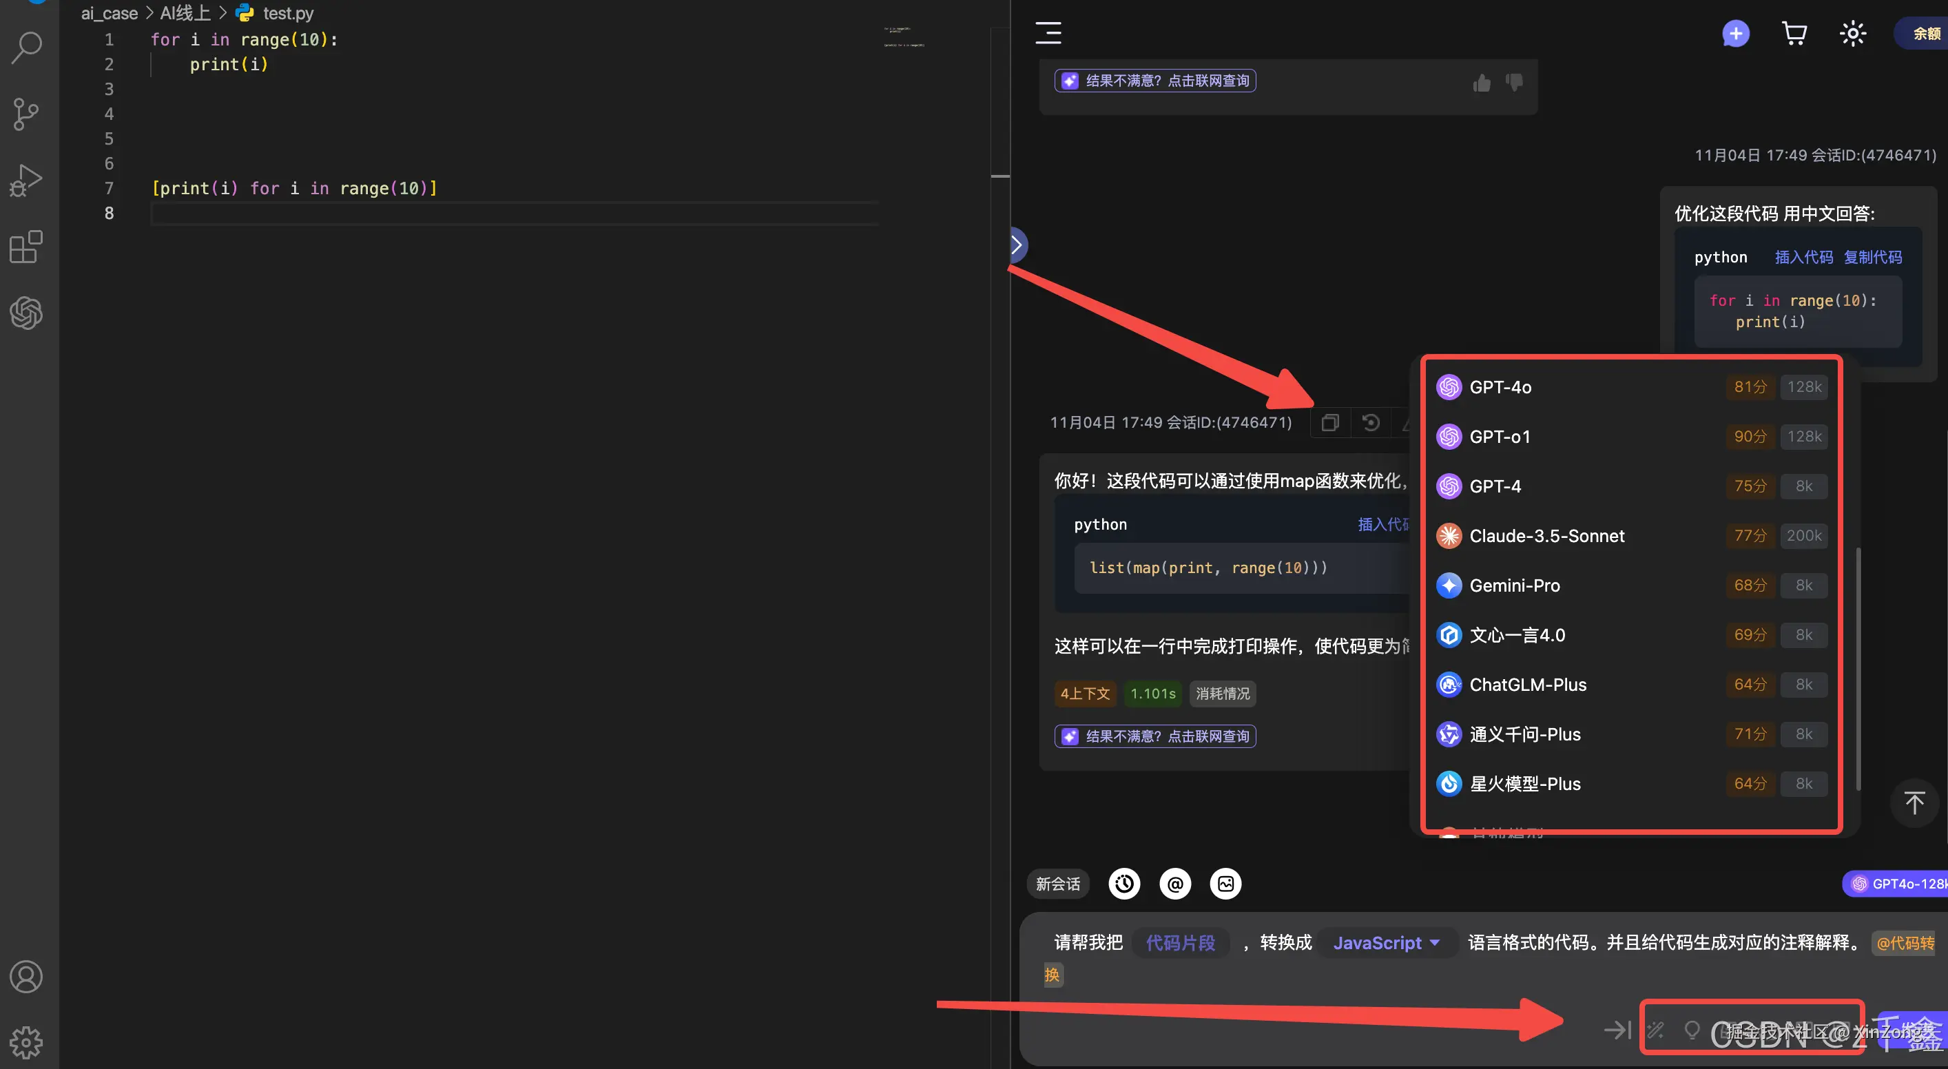Open the hamburger menu at top of chat
The width and height of the screenshot is (1948, 1069).
1047,33
